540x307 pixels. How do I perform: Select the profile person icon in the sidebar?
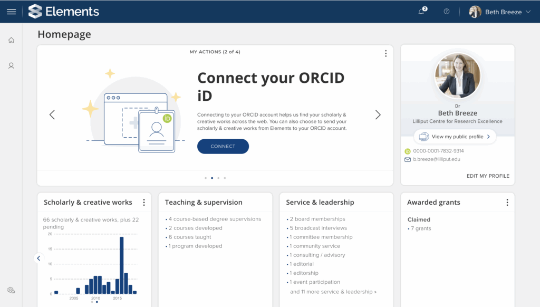pyautogui.click(x=11, y=65)
